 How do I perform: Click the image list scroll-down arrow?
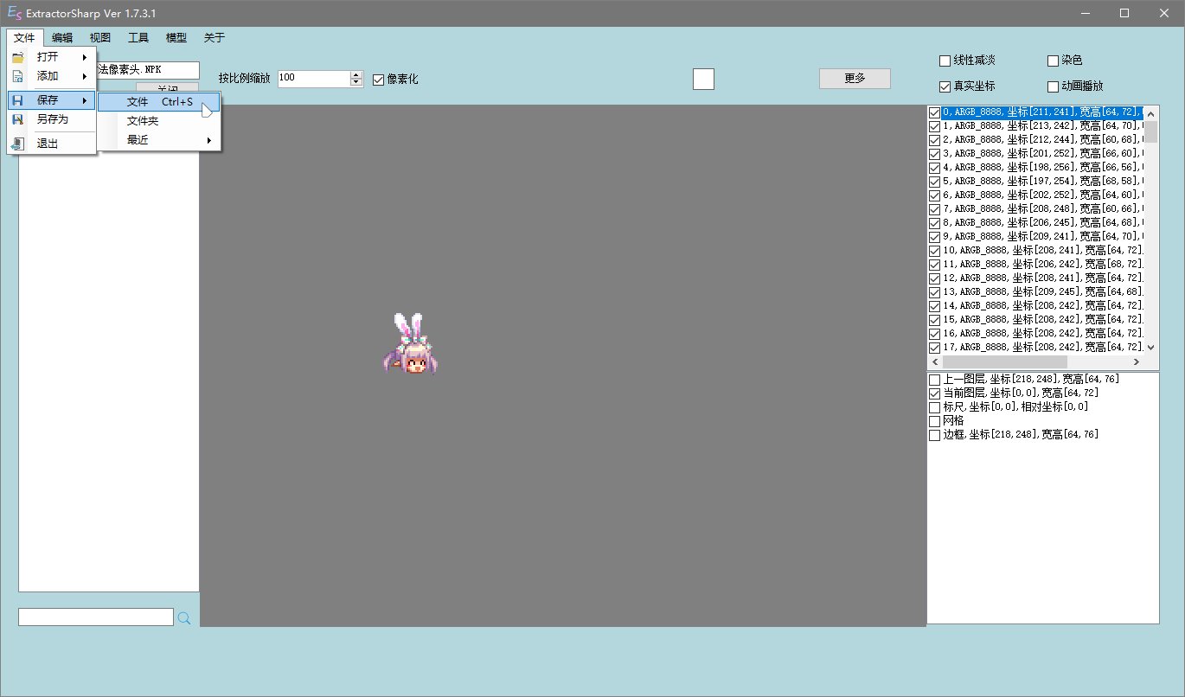1150,347
